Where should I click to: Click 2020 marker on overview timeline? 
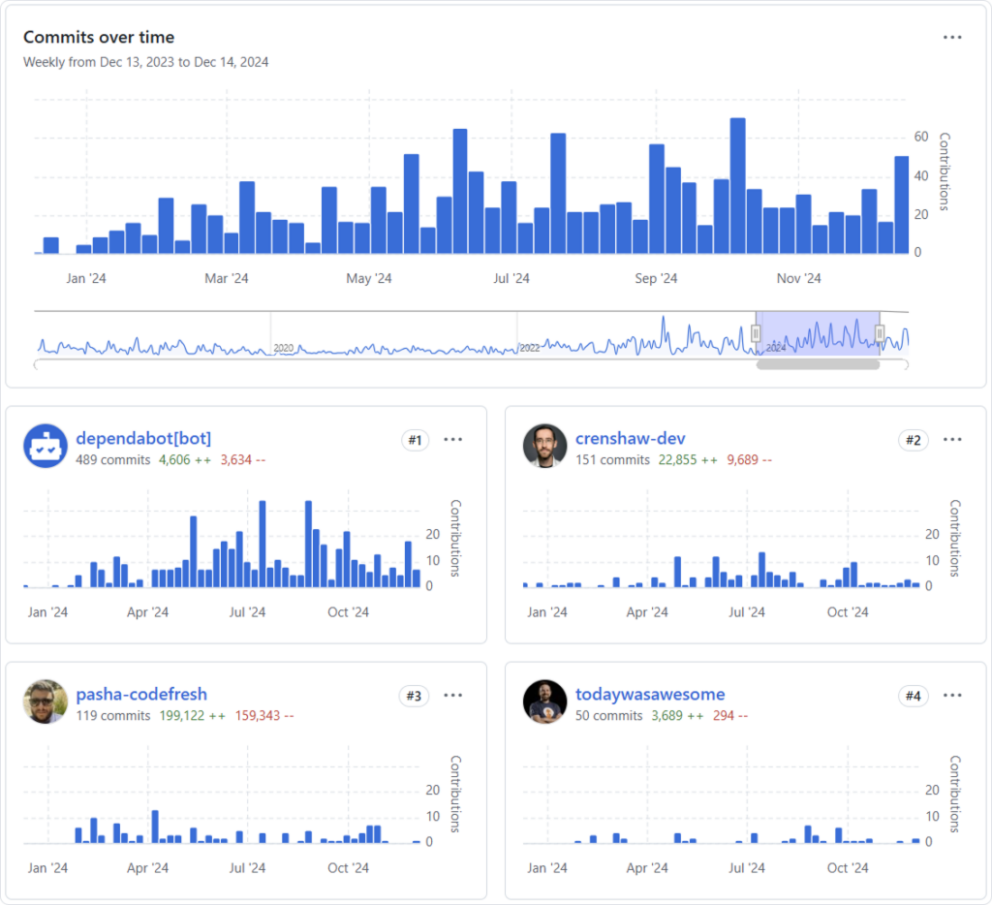tap(283, 348)
